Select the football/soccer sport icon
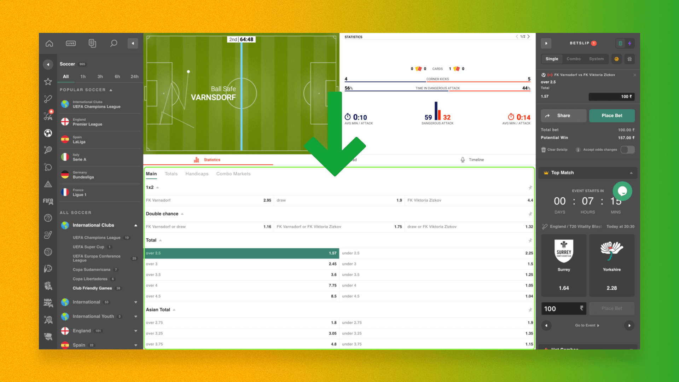This screenshot has height=382, width=679. 48,133
